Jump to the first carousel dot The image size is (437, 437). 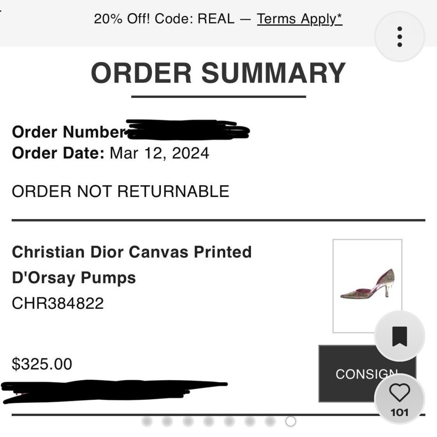147,421
